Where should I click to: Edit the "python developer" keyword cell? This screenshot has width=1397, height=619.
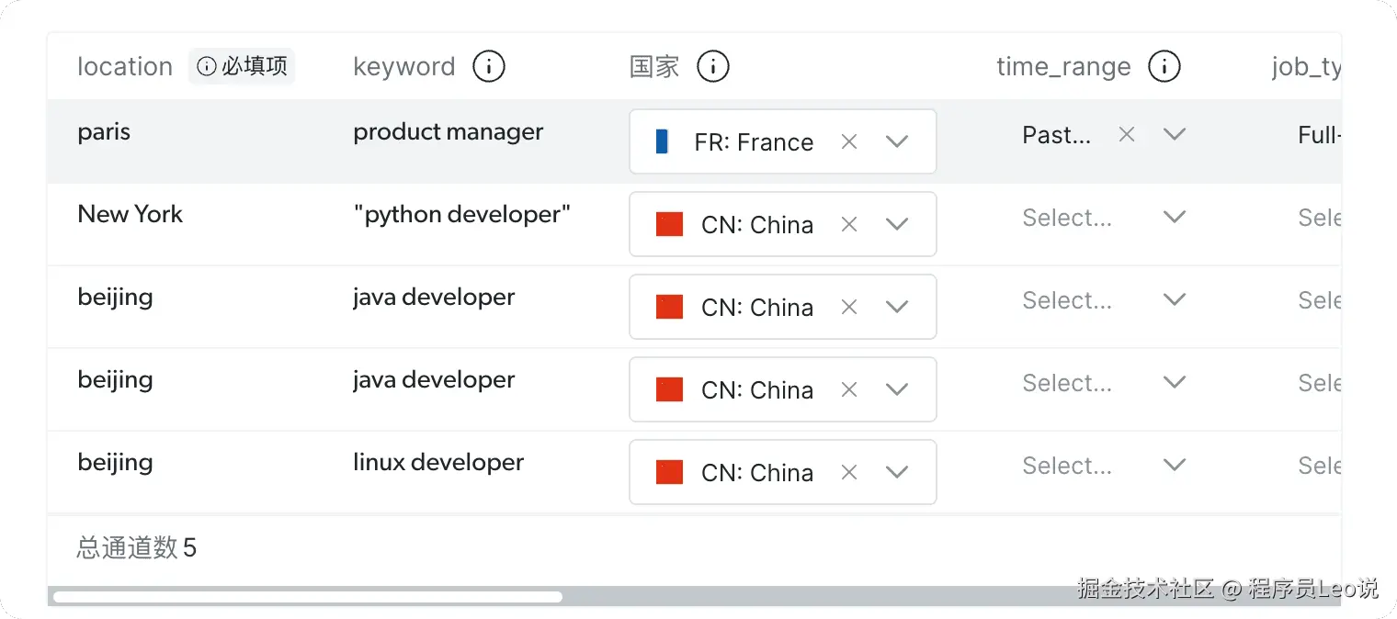pos(461,215)
